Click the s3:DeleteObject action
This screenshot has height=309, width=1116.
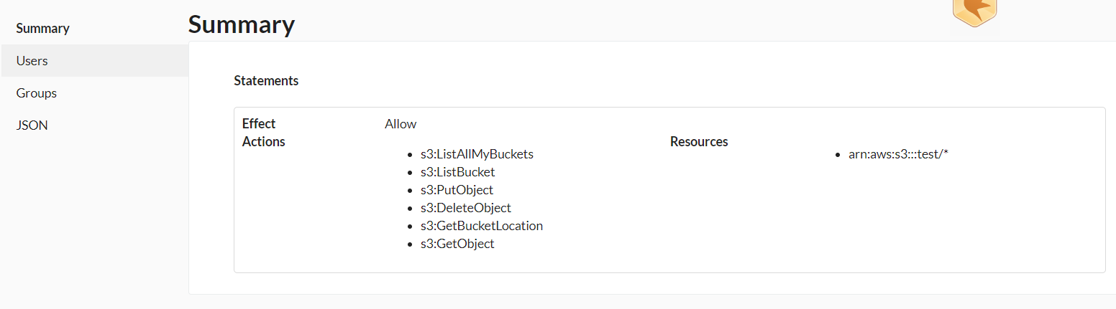coord(466,208)
